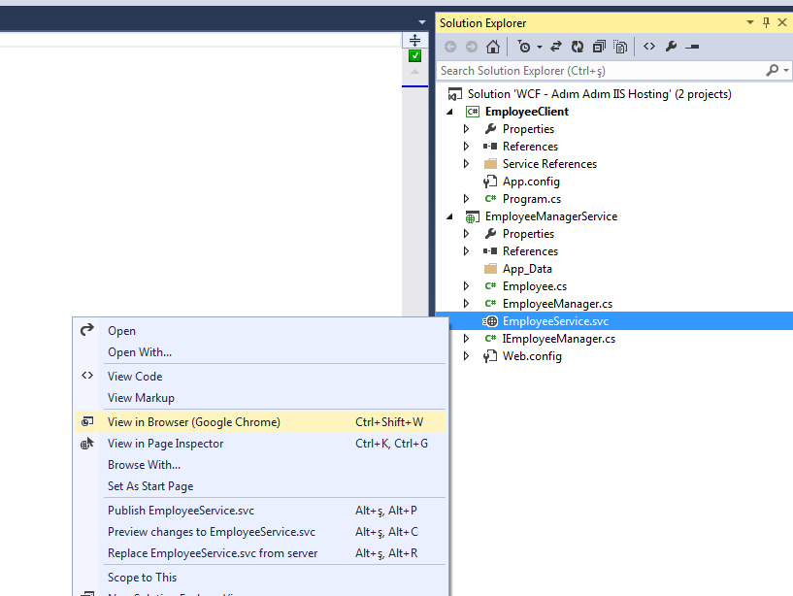Expand the Web.config node
793x596 pixels.
point(466,356)
